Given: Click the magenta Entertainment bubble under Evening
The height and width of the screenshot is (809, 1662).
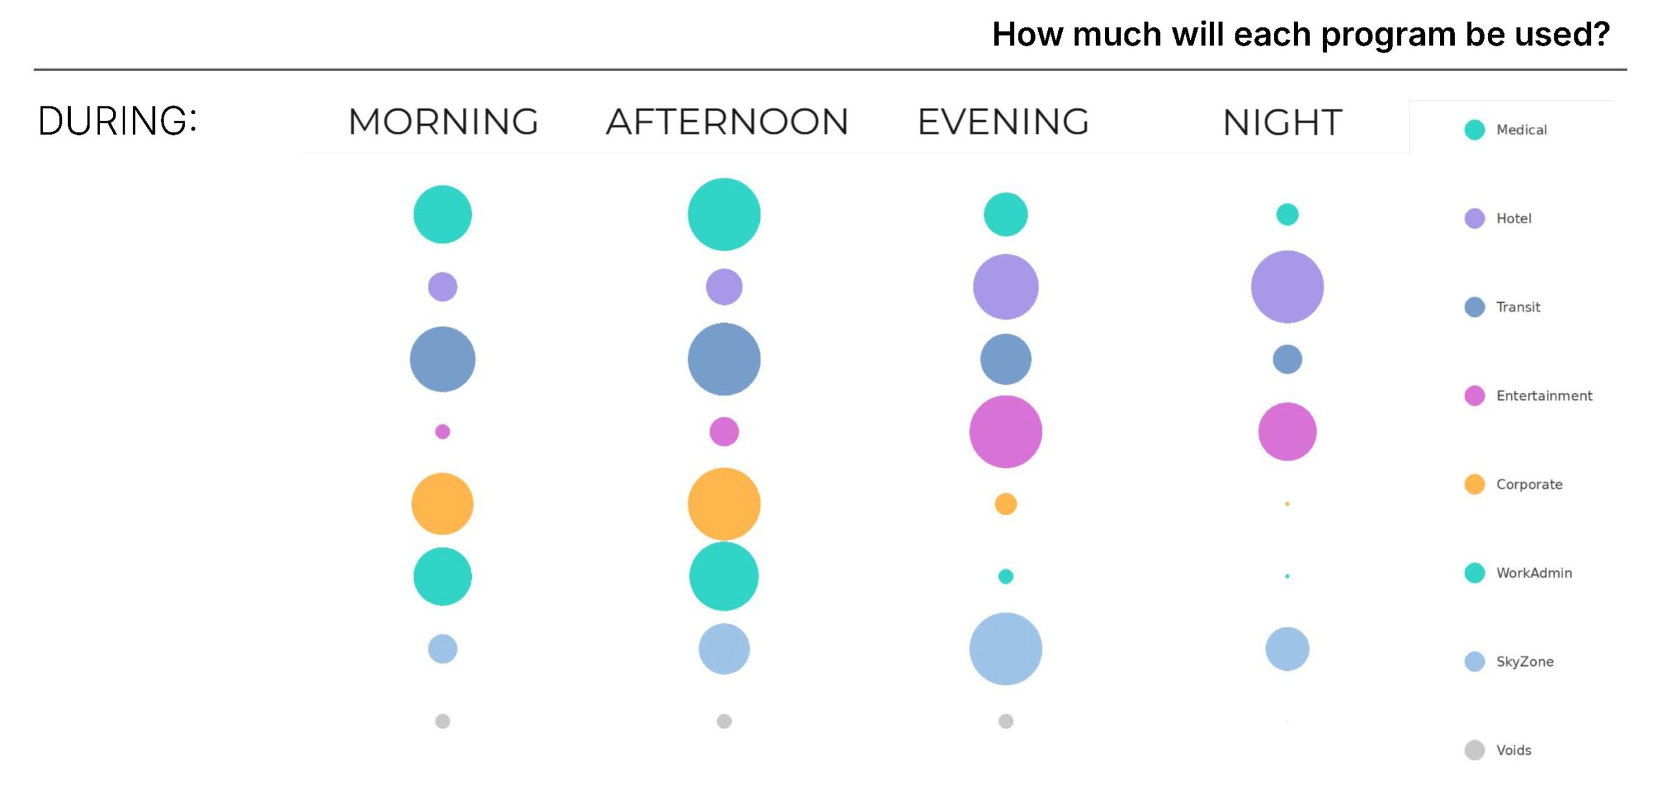Looking at the screenshot, I should click(x=1005, y=431).
